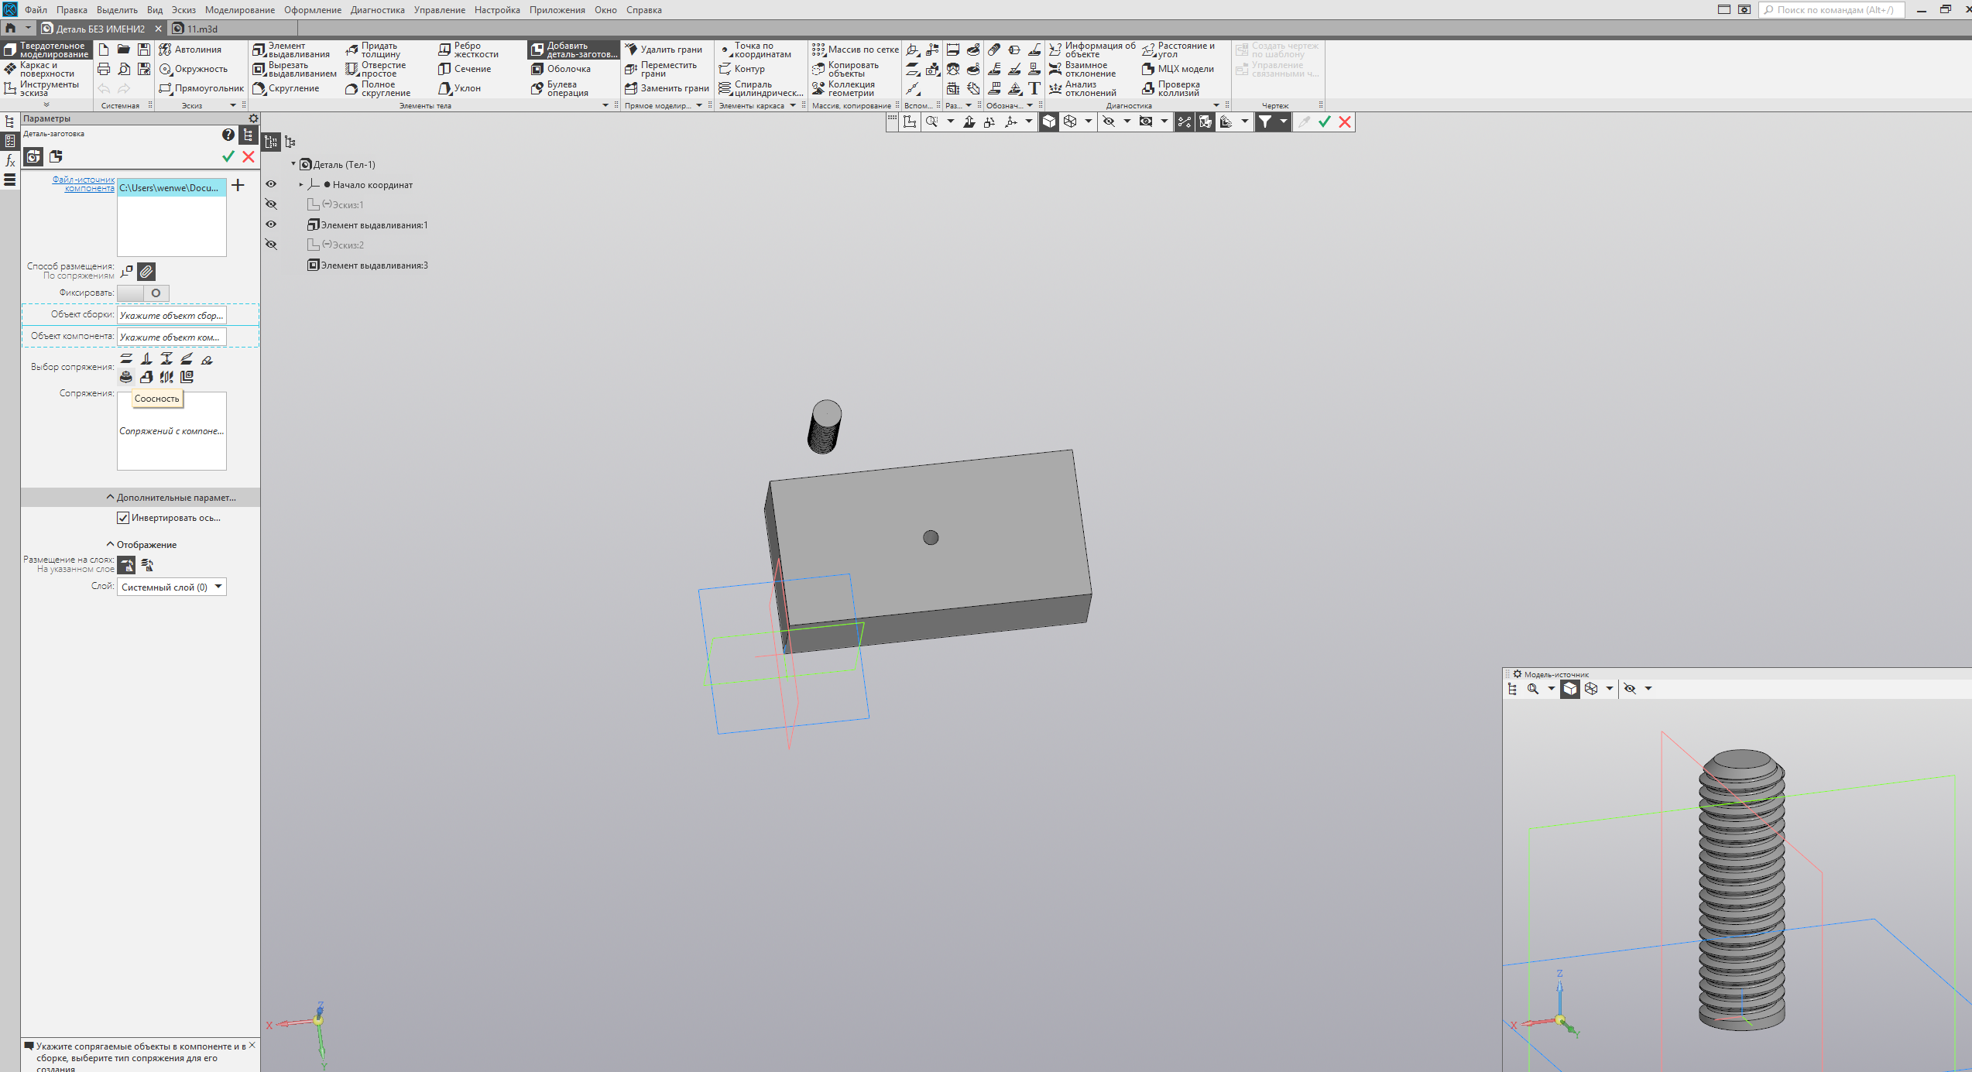The image size is (1972, 1072).
Task: Toggle the Фиксировать switch
Action: 143,293
